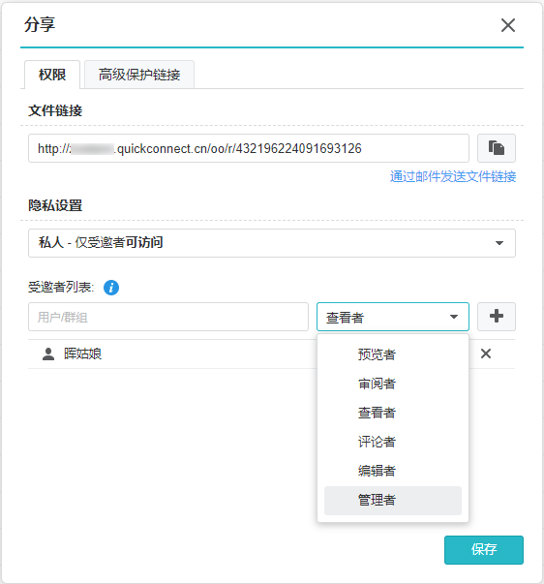
Task: Open the 通过邮件发送文件链接 link
Action: [x=453, y=176]
